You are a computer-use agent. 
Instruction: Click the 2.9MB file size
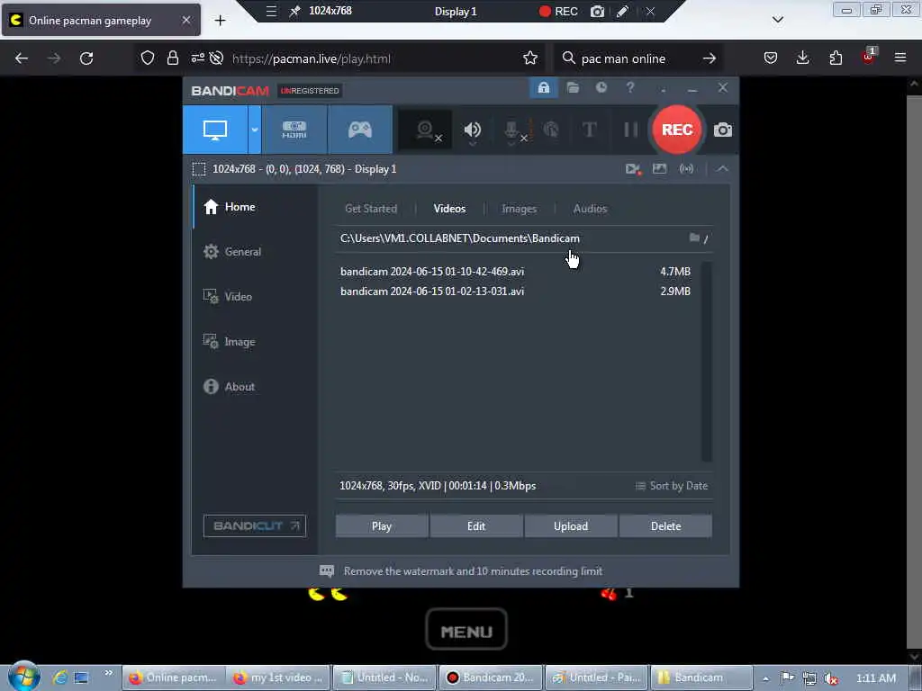[x=675, y=292]
